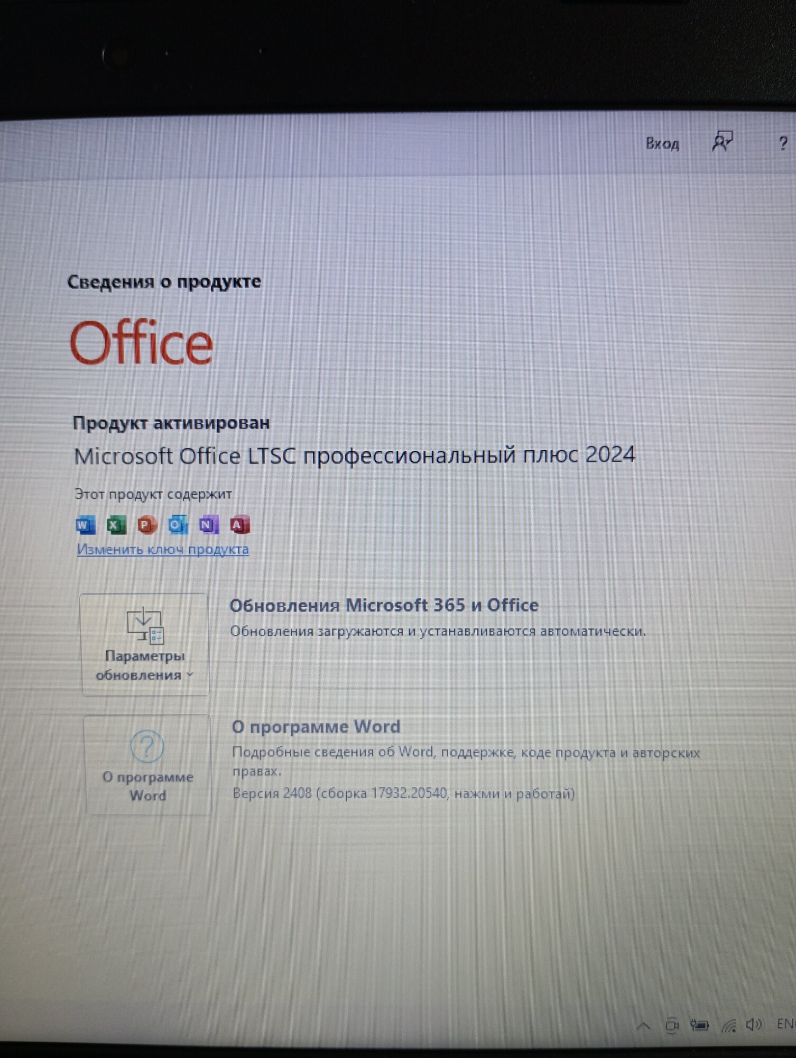796x1058 pixels.
Task: Click the Access app icon
Action: pyautogui.click(x=239, y=524)
